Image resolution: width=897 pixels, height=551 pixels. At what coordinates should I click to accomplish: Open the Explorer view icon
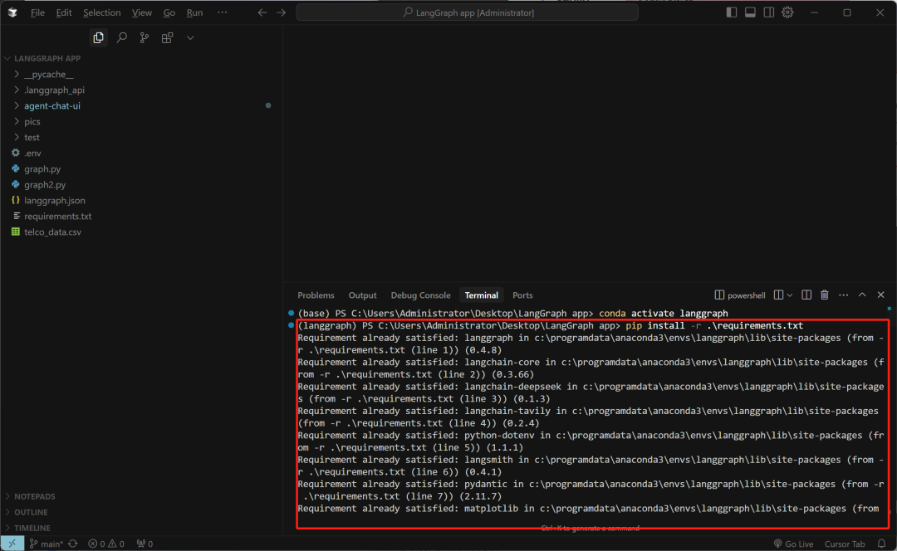pos(98,37)
